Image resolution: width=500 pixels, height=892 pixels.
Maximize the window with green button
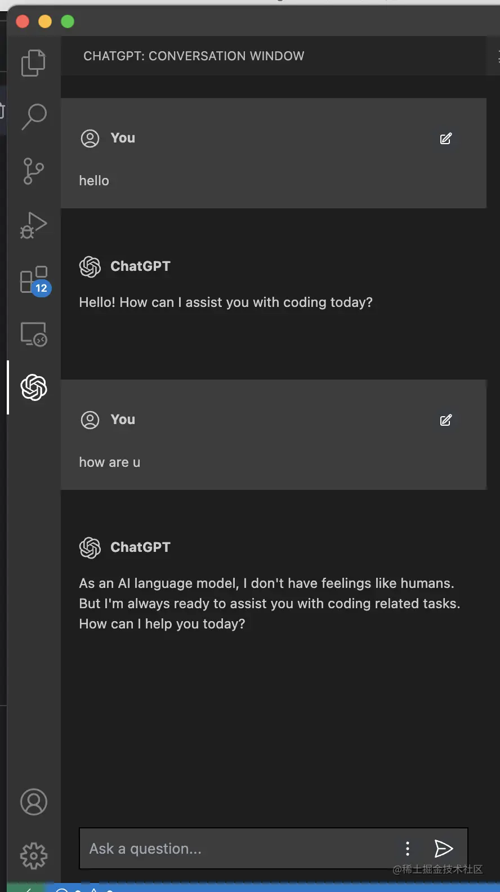pos(68,21)
